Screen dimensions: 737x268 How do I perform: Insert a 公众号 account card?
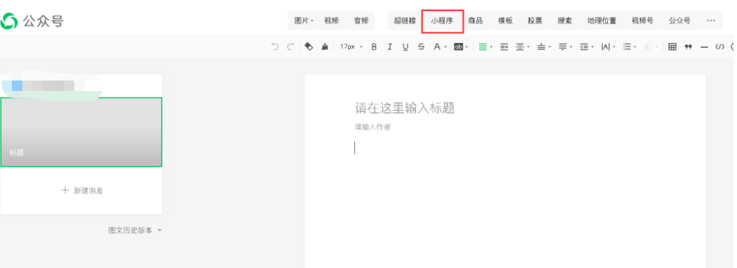(679, 21)
